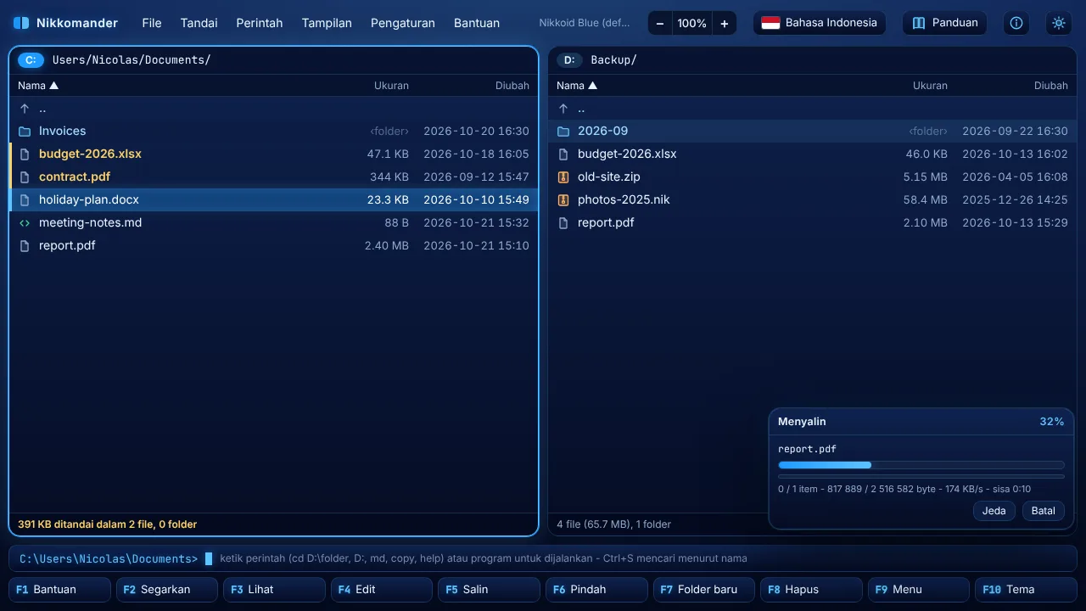Open the File menu
The image size is (1086, 611).
point(152,23)
